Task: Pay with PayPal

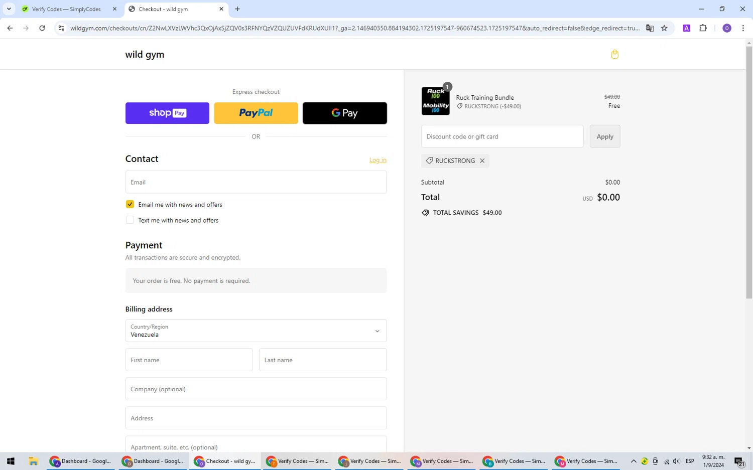Action: click(256, 113)
